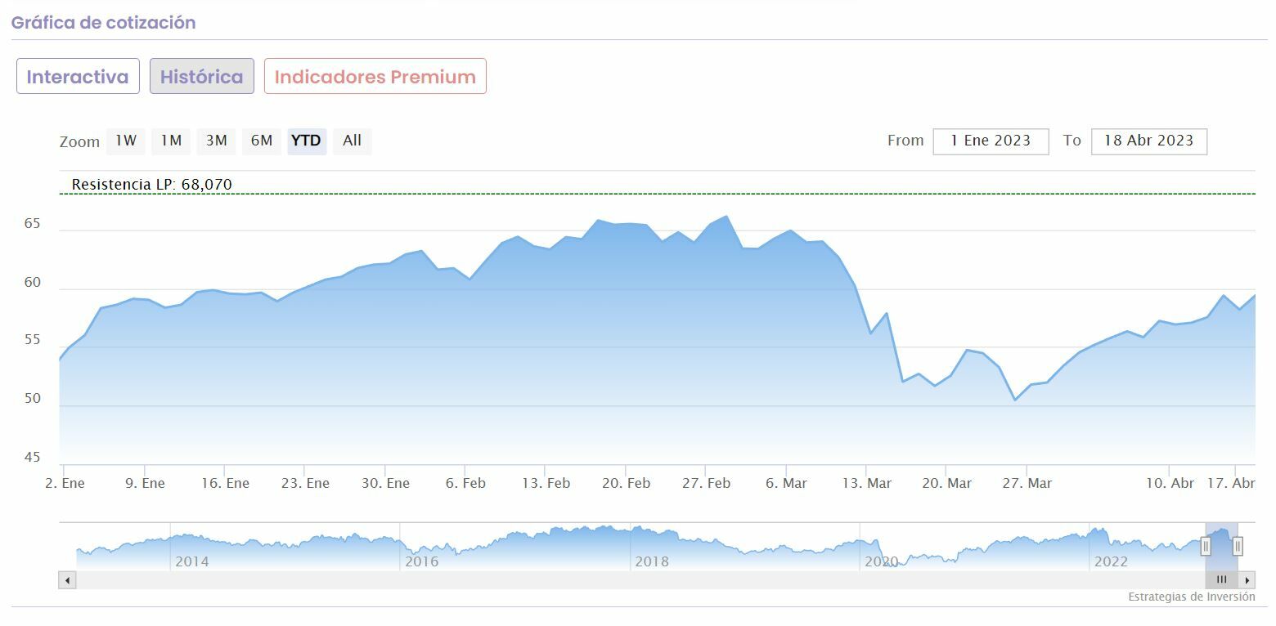Image resolution: width=1276 pixels, height=626 pixels.
Task: Click the horizontal scrollbar thumb
Action: (1221, 580)
